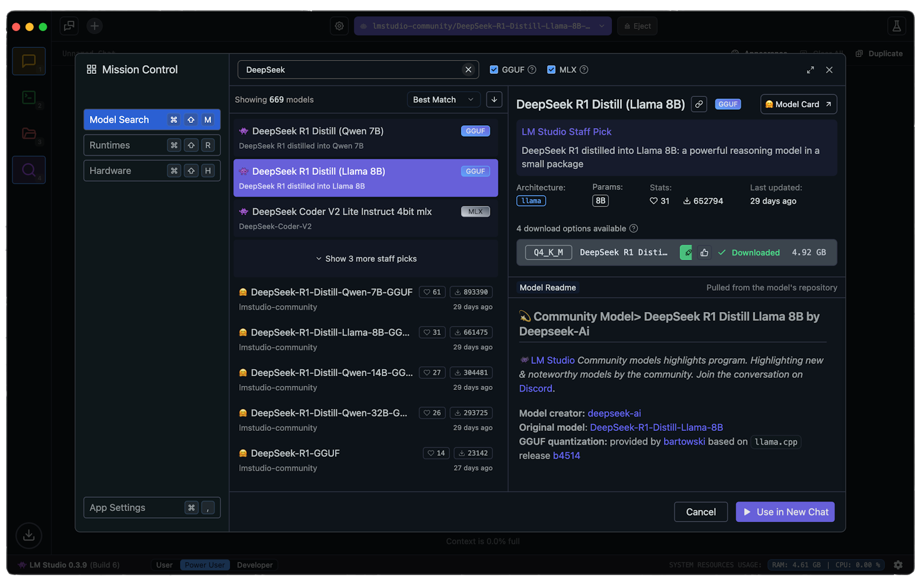Switch to Developer mode in the status bar
Screen dimensions: 923x582
(254, 565)
